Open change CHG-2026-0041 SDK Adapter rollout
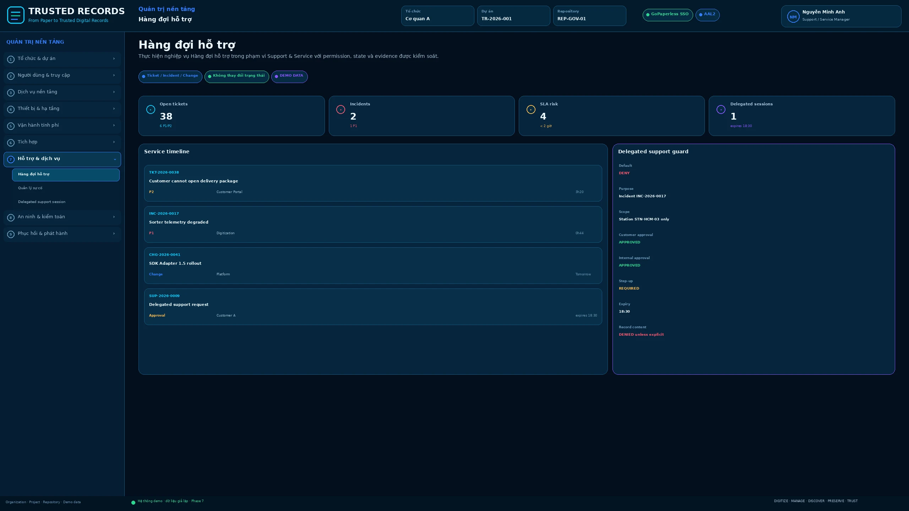909x511 pixels. (373, 265)
